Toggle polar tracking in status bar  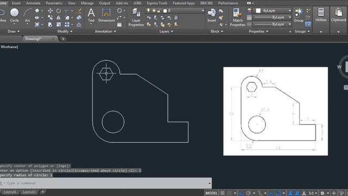248,193
